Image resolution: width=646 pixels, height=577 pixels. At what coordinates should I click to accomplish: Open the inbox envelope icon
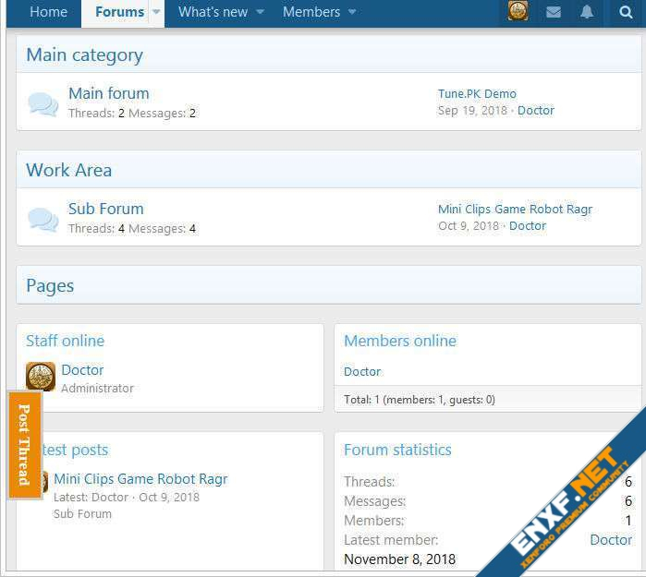click(x=553, y=12)
